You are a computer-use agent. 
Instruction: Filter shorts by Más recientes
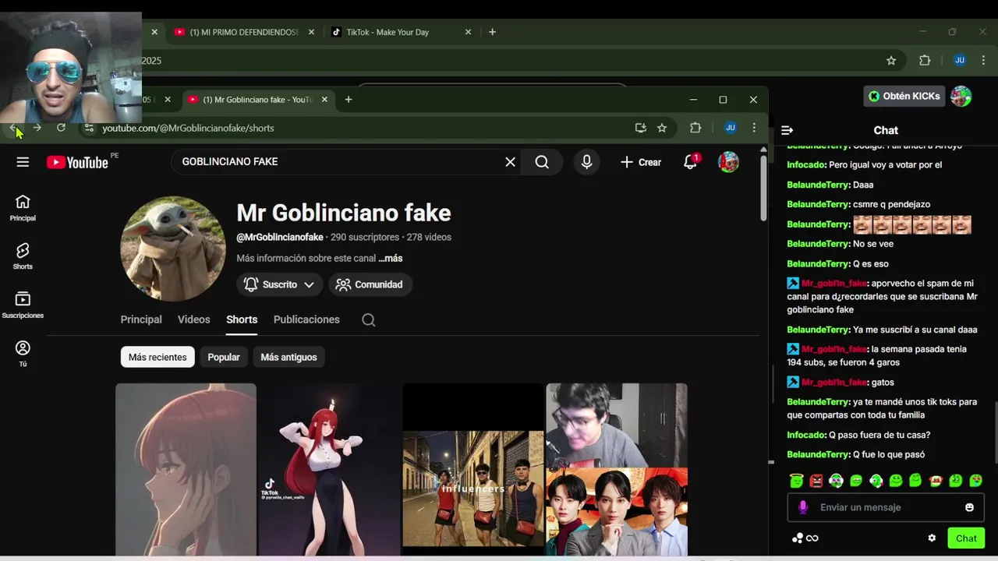pyautogui.click(x=157, y=357)
